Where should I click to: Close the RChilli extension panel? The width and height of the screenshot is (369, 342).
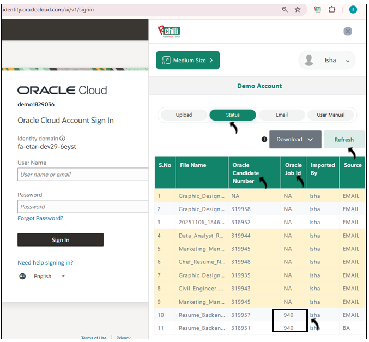click(348, 32)
